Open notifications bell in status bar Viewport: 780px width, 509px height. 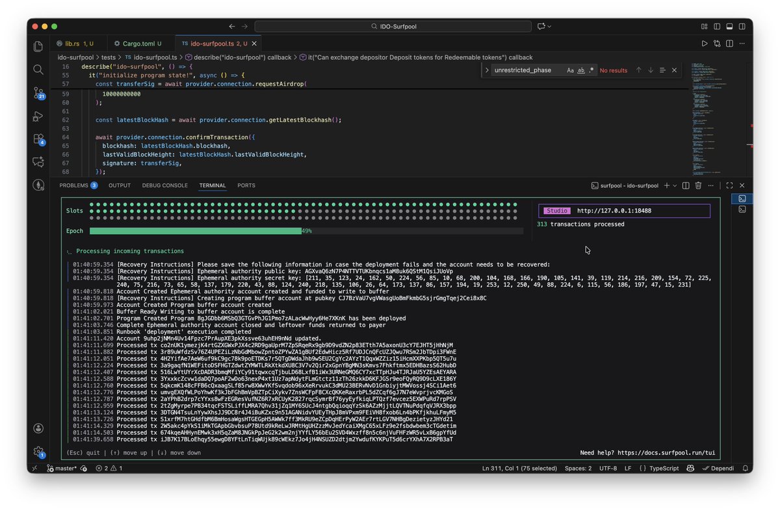click(x=745, y=468)
